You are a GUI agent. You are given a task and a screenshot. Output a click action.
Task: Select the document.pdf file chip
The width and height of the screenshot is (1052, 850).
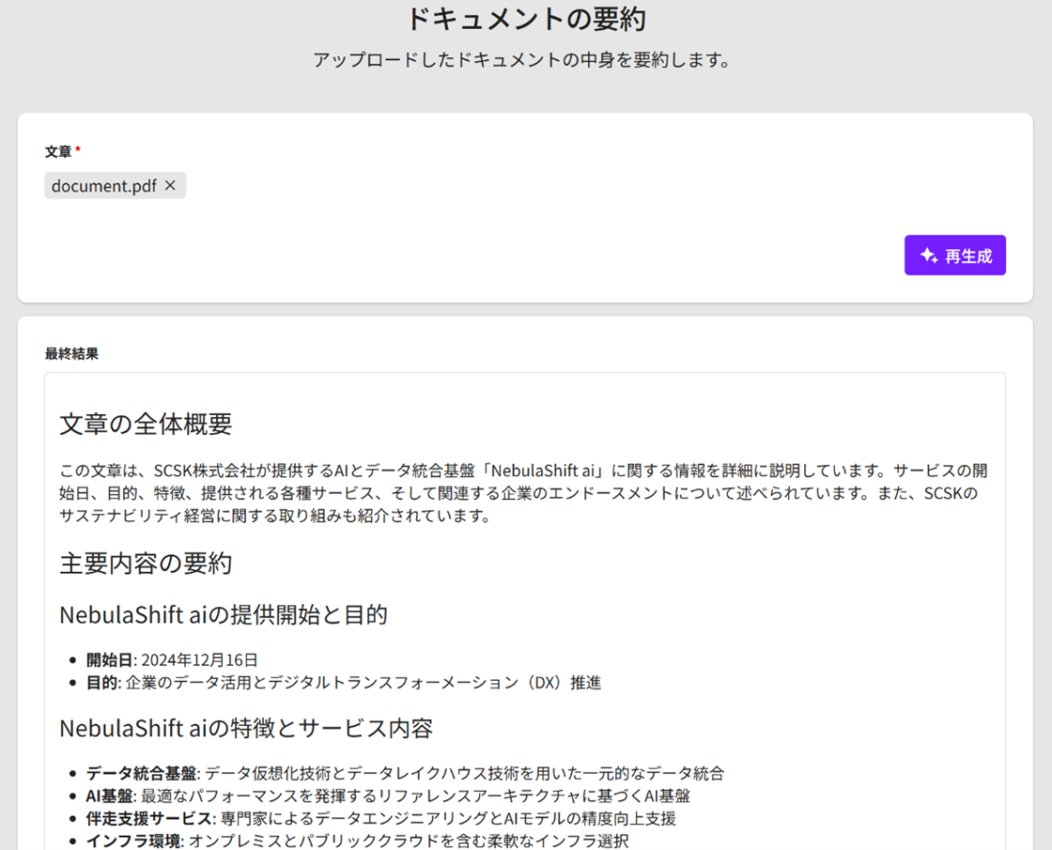click(116, 185)
